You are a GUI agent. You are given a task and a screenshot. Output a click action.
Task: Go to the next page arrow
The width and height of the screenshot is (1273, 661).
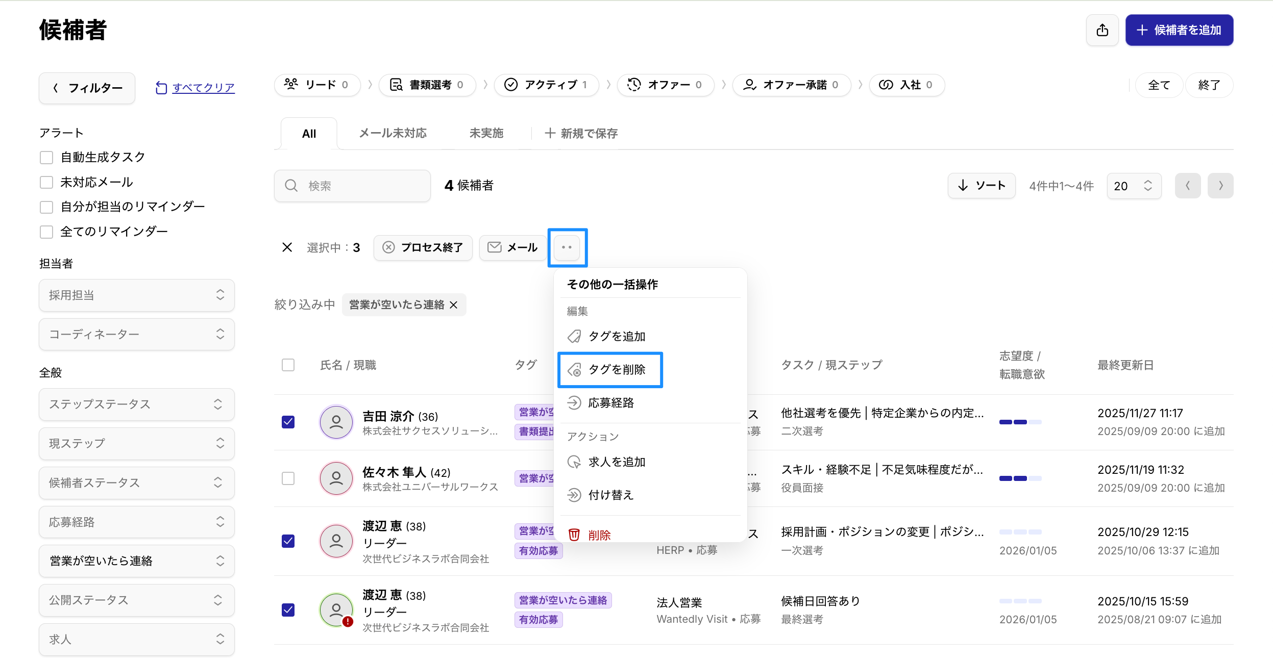tap(1220, 186)
